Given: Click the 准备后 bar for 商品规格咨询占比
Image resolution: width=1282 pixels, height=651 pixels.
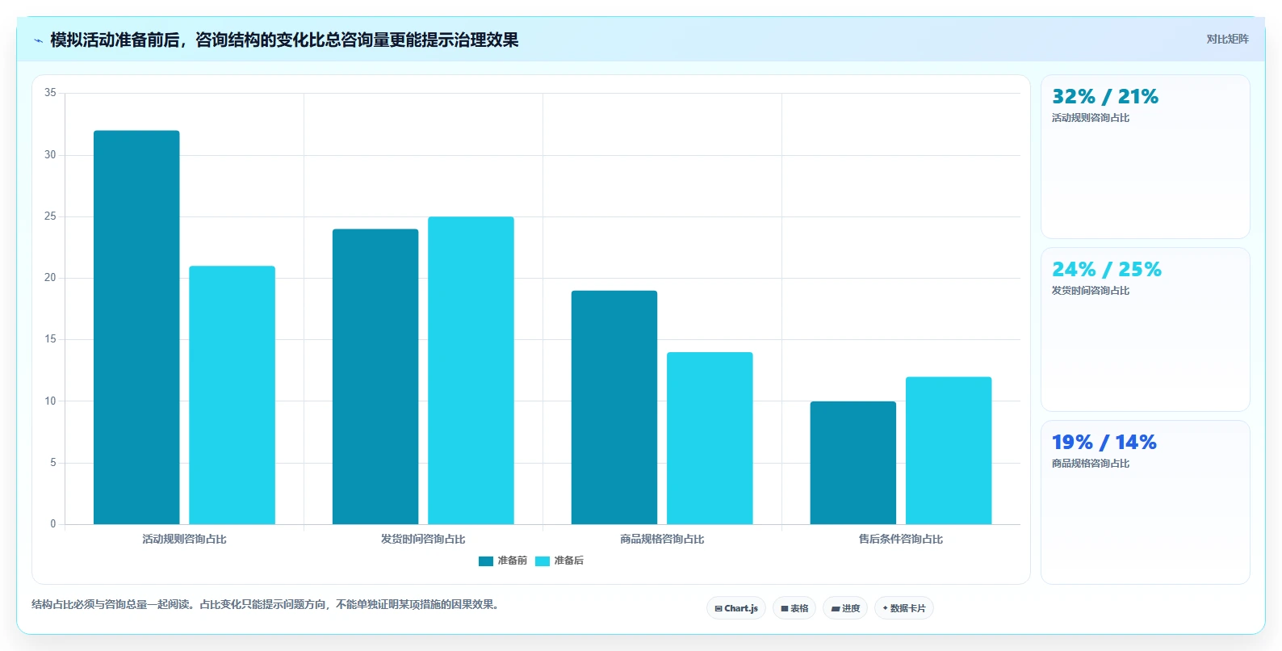Looking at the screenshot, I should click(x=710, y=438).
